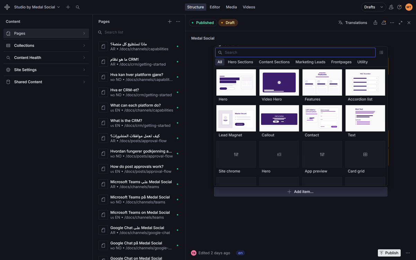The height and width of the screenshot is (260, 416).
Task: Click the en language badge
Action: click(x=241, y=253)
